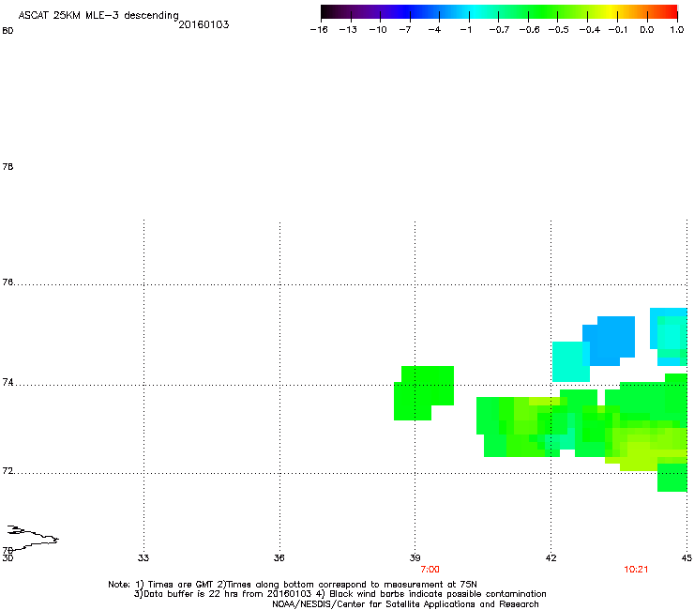Click the latitude label 76
694x610 pixels.
pyautogui.click(x=8, y=282)
